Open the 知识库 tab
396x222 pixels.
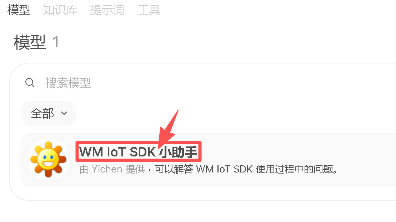(x=60, y=10)
